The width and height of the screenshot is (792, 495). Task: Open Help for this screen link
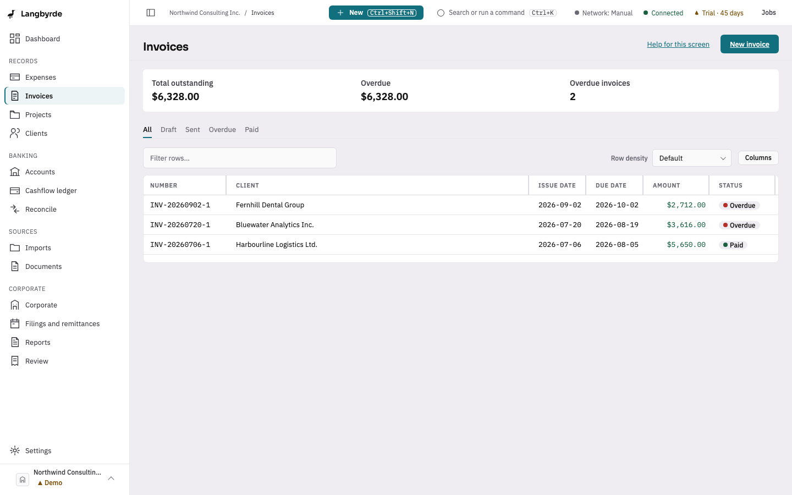coord(678,45)
